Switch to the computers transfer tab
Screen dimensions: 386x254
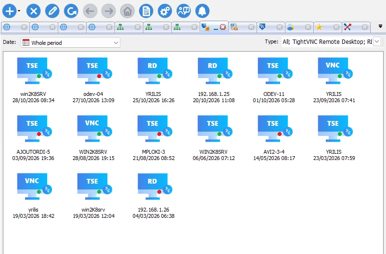[234, 27]
